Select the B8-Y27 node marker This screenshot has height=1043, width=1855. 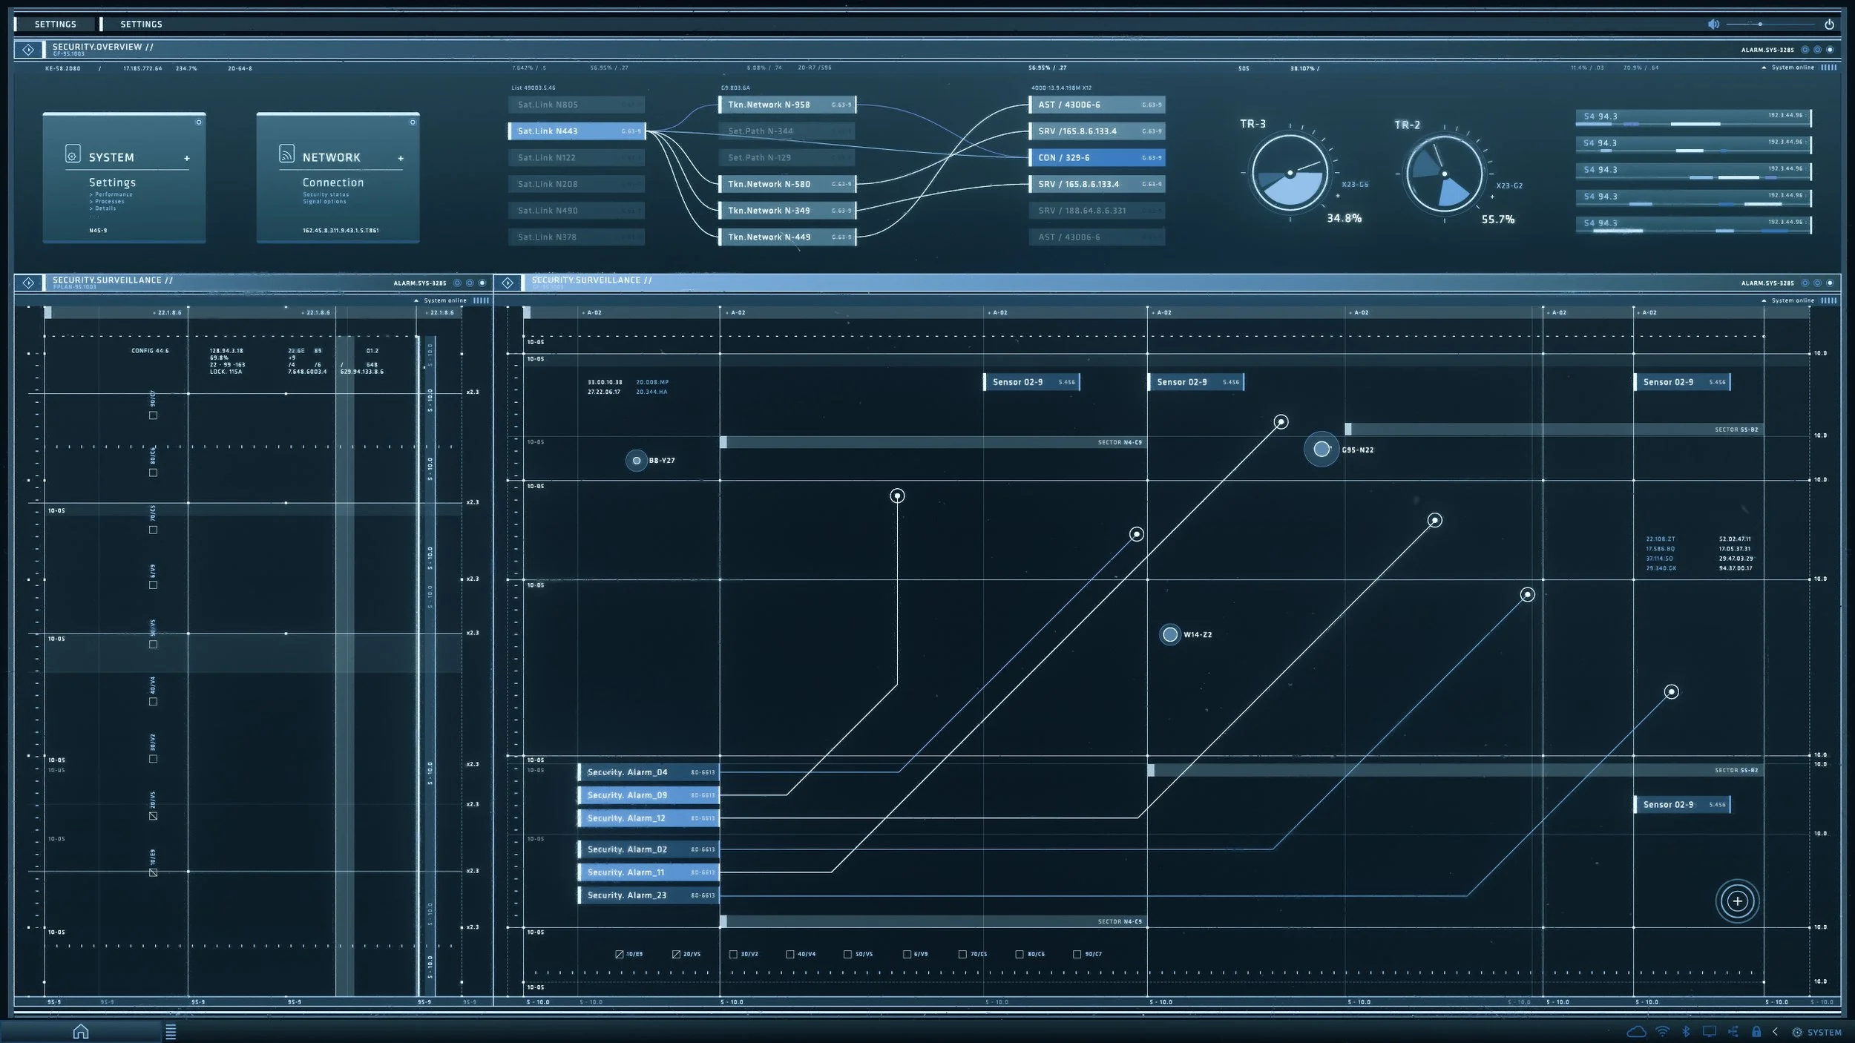[636, 461]
